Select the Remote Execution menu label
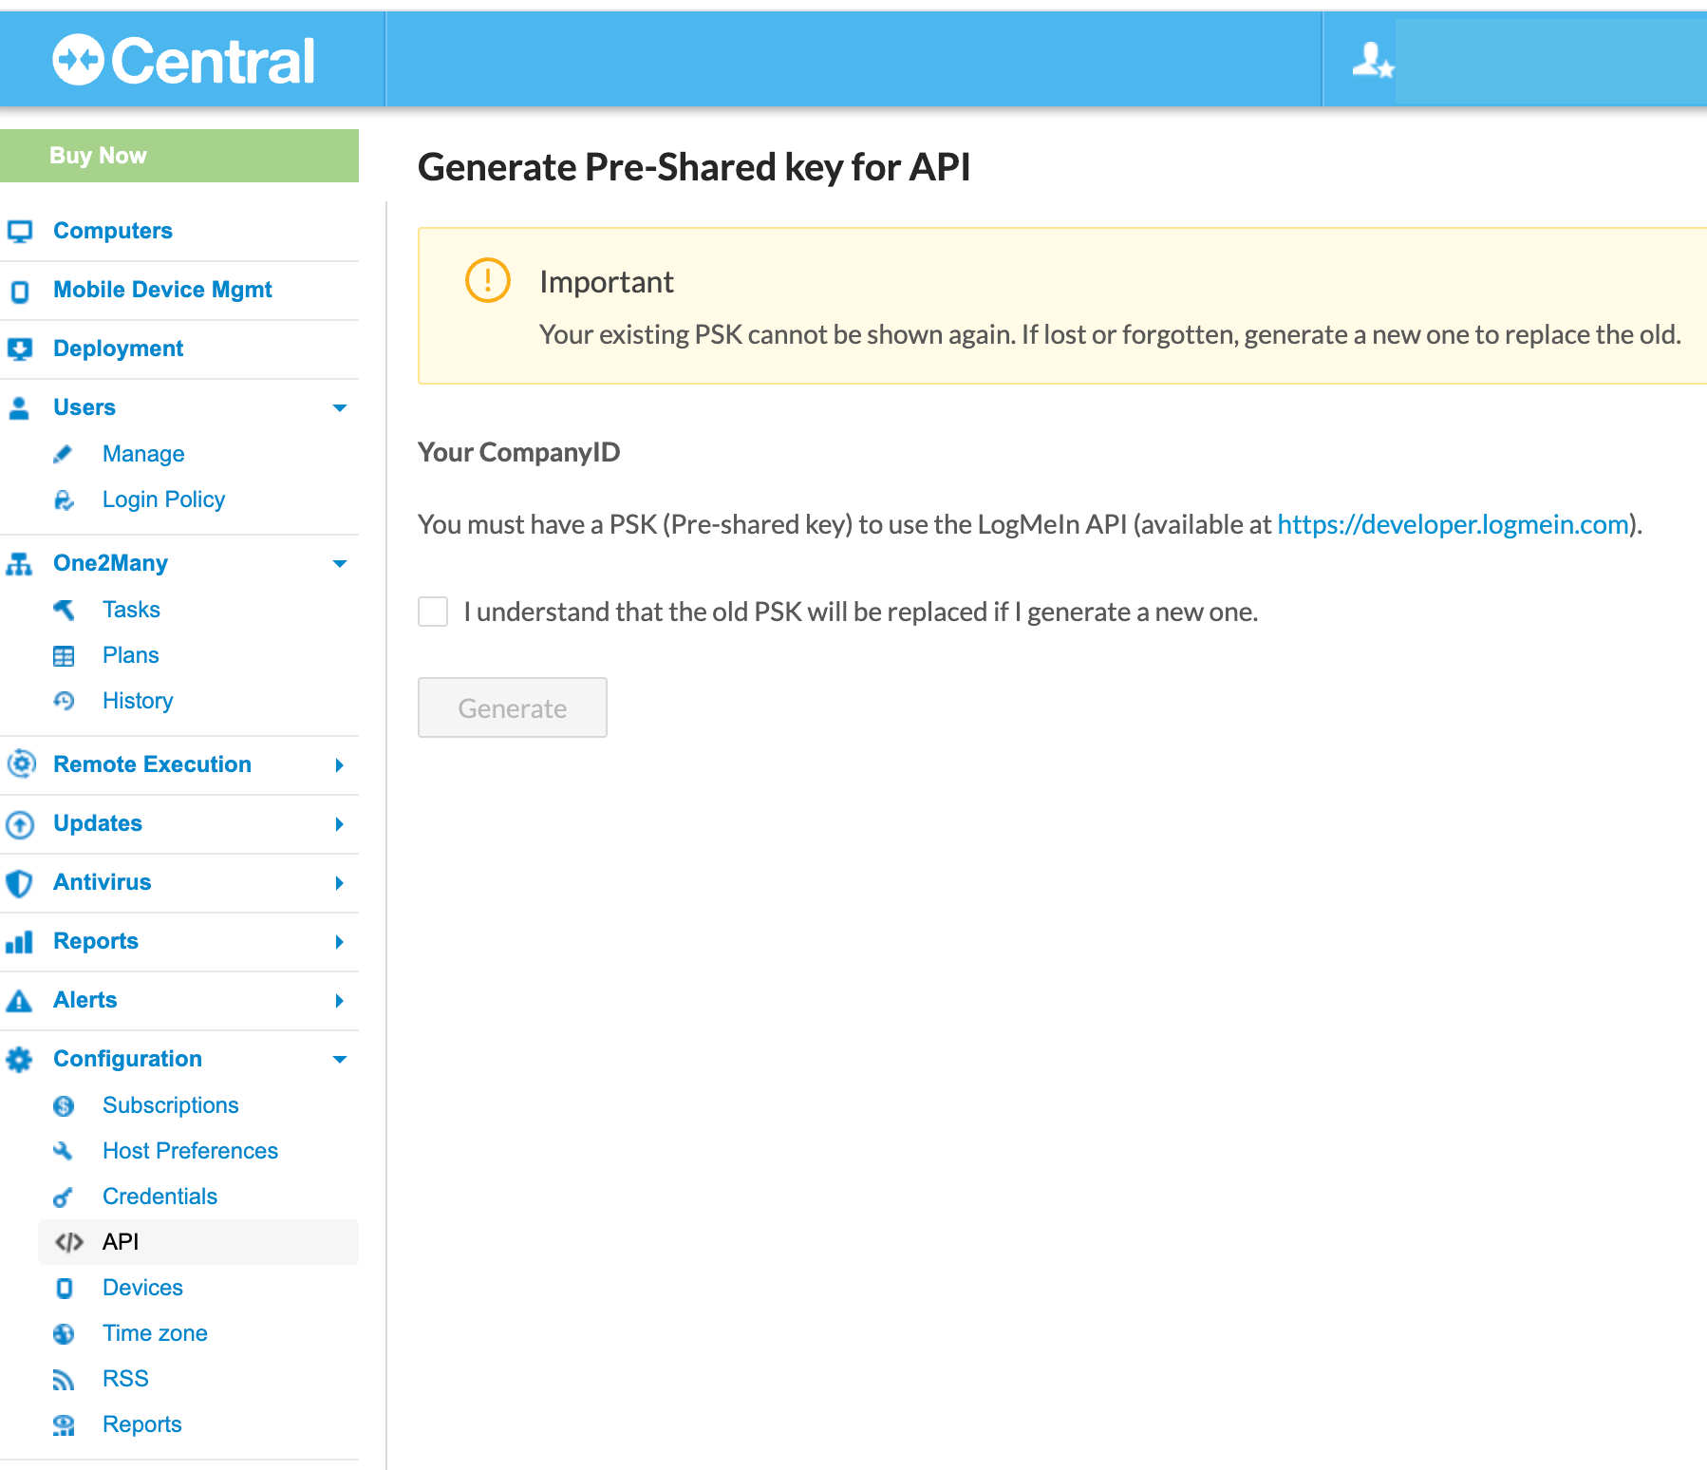 click(x=152, y=764)
